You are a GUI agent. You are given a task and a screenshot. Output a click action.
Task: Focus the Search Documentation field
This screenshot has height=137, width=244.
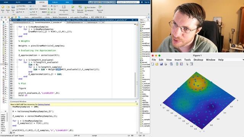(x=128, y=2)
